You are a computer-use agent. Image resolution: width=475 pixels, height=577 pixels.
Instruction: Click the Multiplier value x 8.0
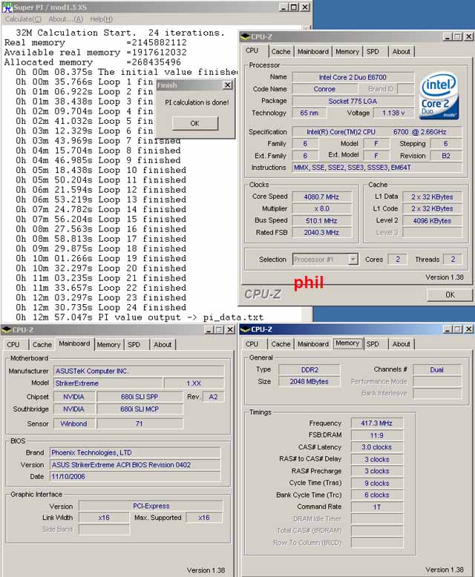[x=321, y=208]
